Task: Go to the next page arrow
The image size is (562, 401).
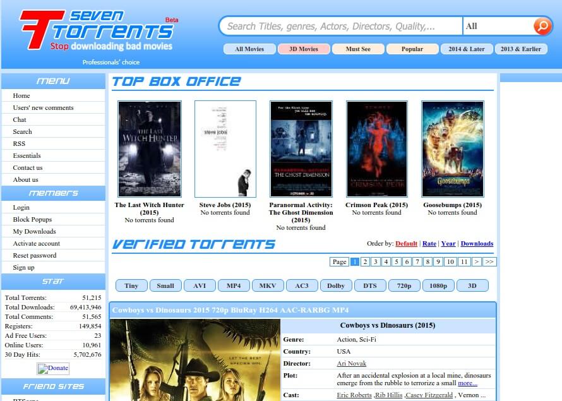Action: 477,262
